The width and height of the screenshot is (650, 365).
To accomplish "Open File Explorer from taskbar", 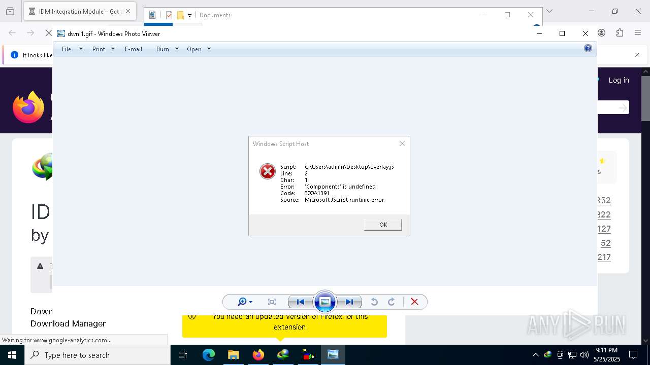I will 233,355.
